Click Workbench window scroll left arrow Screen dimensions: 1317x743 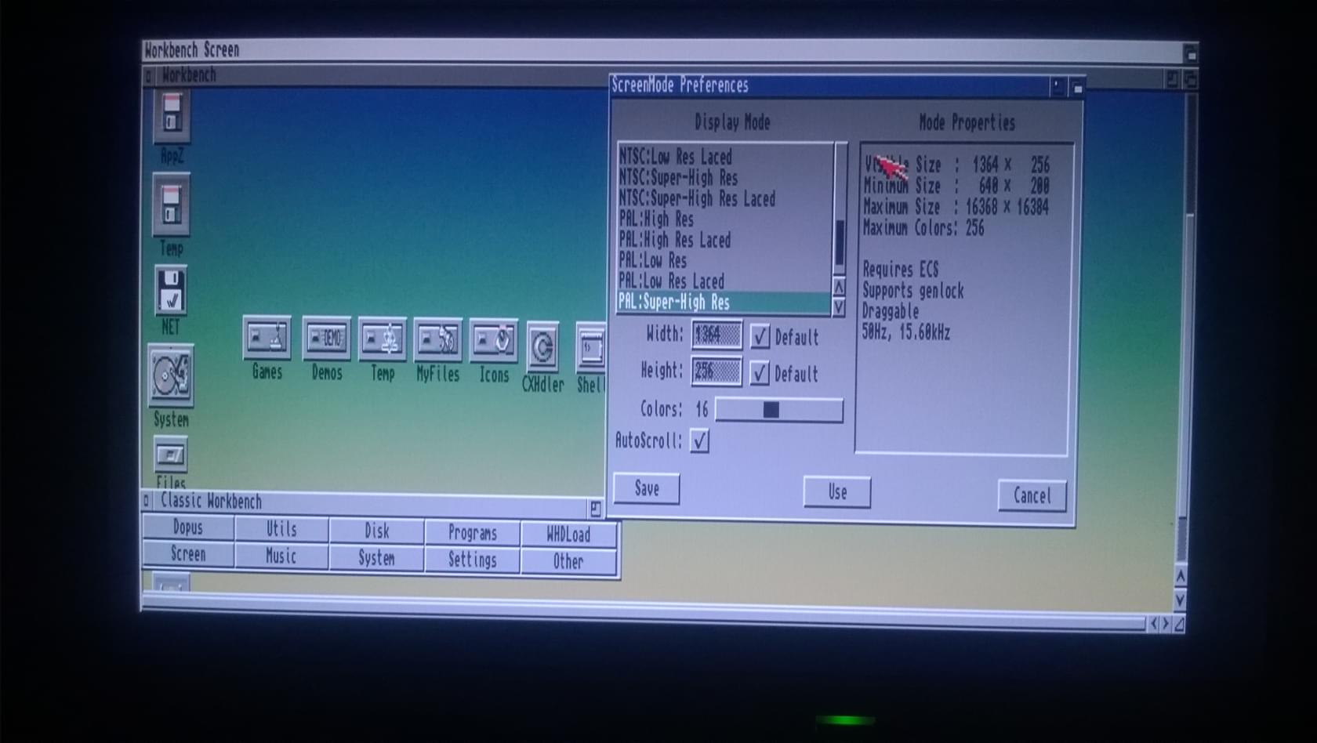point(1153,624)
